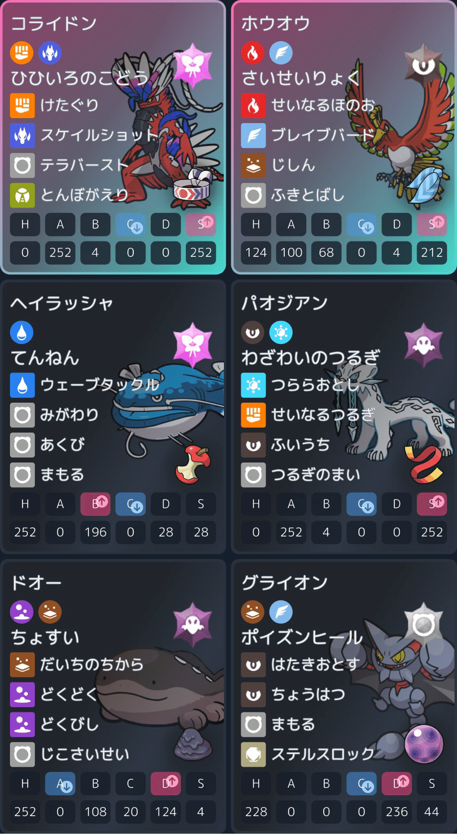Screen dimensions: 457x834
Task: Click the HP value 228 on グライオン
Action: point(256,811)
